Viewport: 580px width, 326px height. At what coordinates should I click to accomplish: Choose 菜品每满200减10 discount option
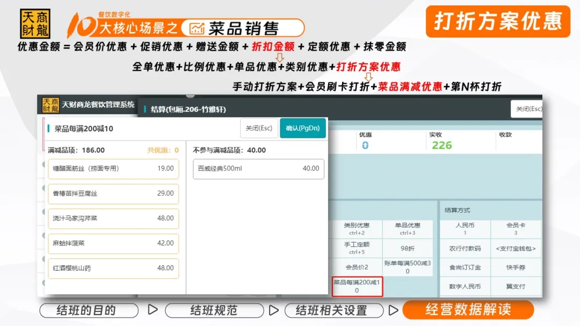pyautogui.click(x=357, y=286)
